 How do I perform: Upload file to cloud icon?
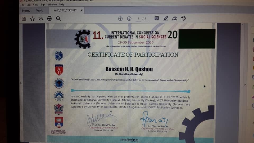[41, 19]
